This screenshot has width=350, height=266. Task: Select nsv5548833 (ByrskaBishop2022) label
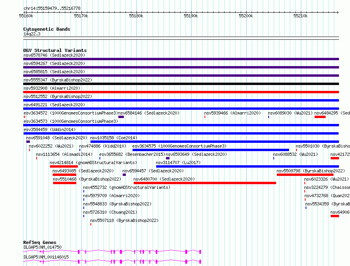coord(117,204)
